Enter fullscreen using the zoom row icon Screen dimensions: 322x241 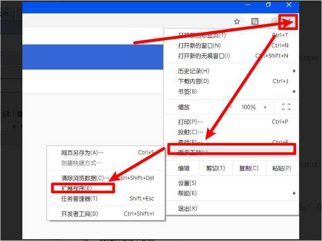[x=286, y=107]
